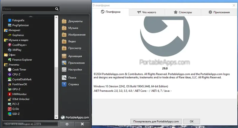Open Изображения folder icon
This screenshot has height=128, width=238.
coord(64,35)
